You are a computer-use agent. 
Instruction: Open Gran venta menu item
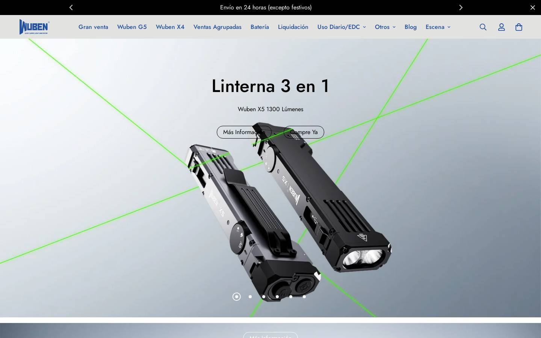click(x=93, y=27)
